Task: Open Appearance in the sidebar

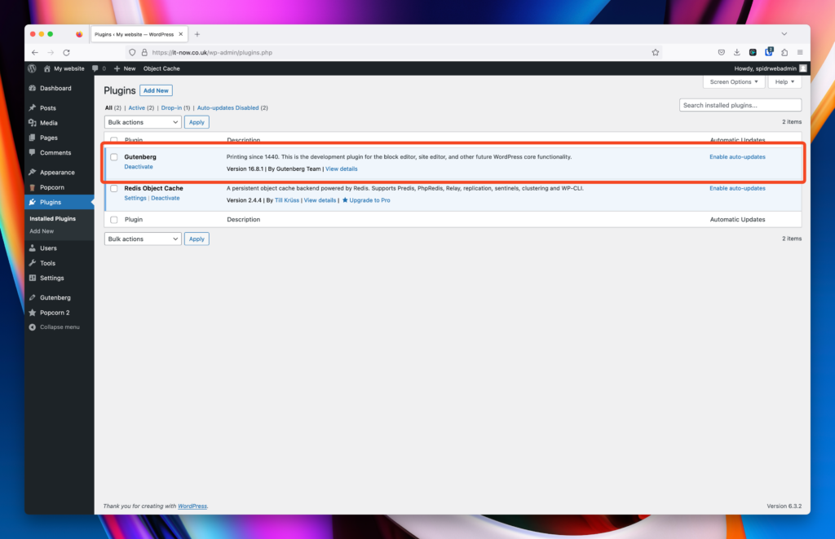Action: click(59, 173)
